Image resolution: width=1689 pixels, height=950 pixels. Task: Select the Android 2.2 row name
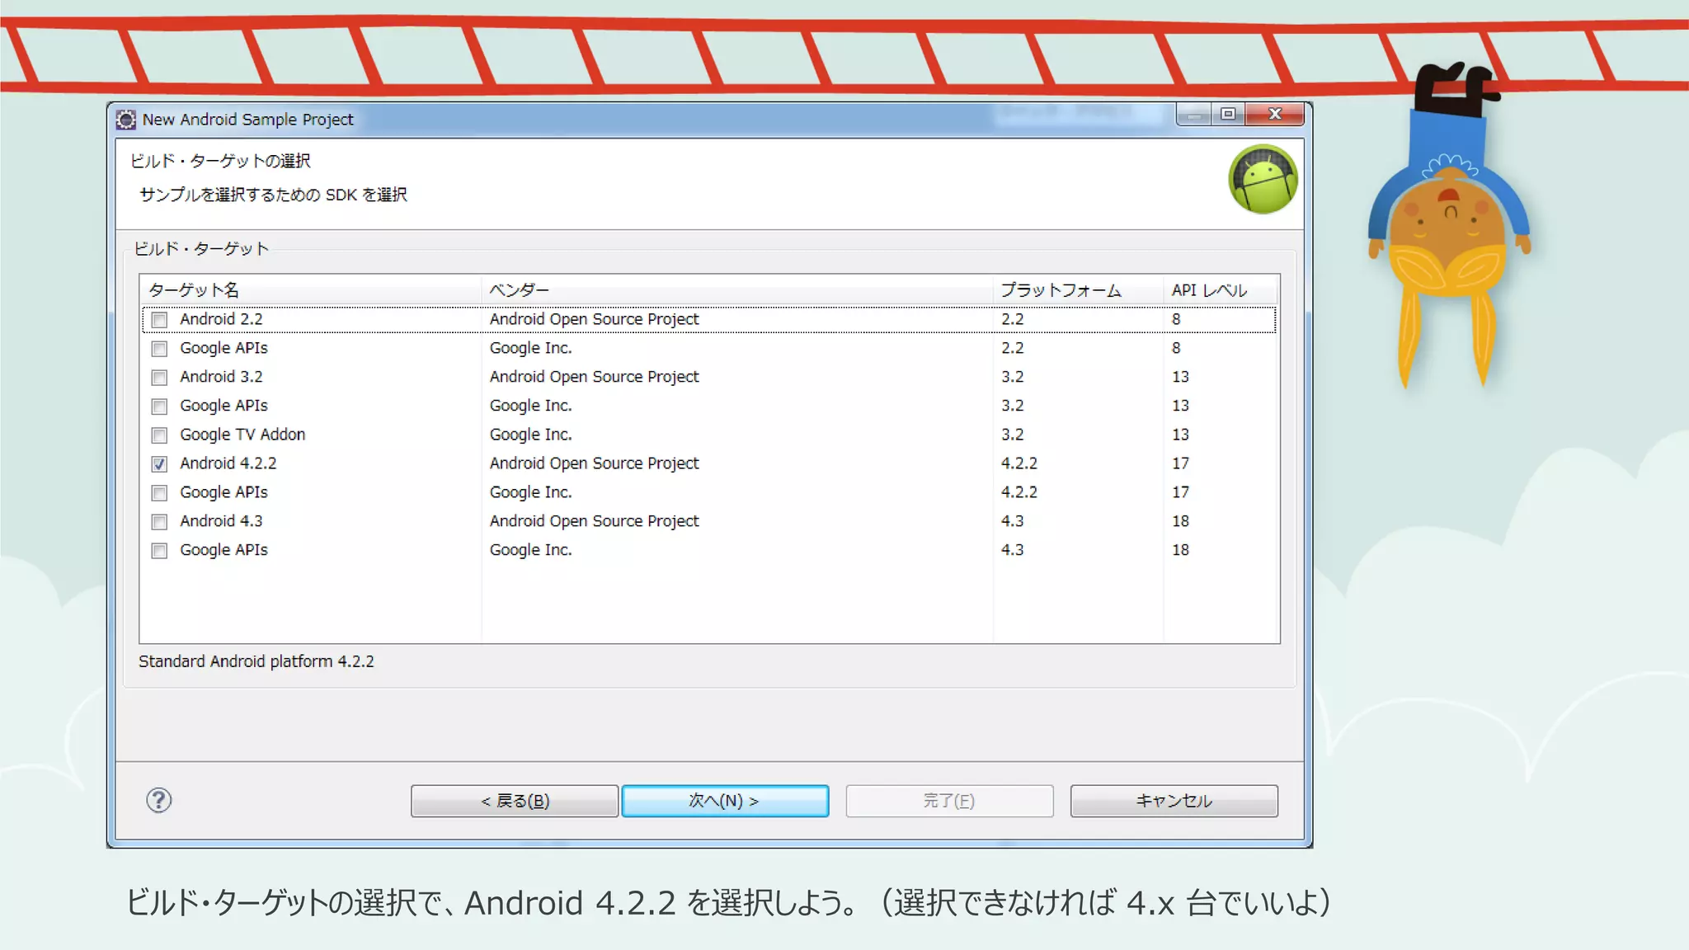coord(221,319)
